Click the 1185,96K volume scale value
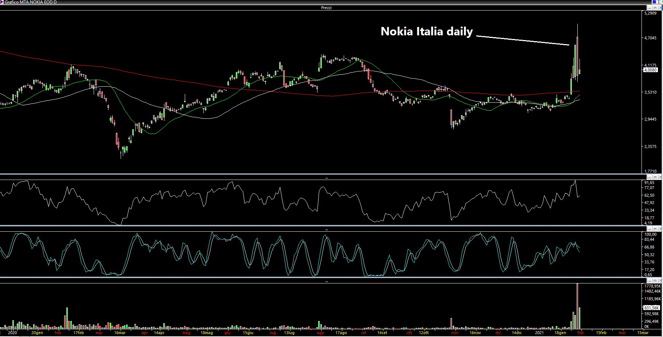 tap(652, 299)
